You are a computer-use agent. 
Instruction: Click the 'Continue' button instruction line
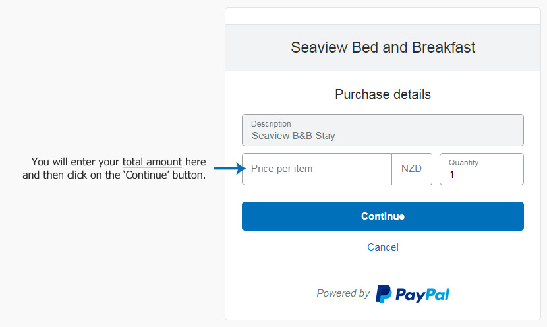[114, 175]
